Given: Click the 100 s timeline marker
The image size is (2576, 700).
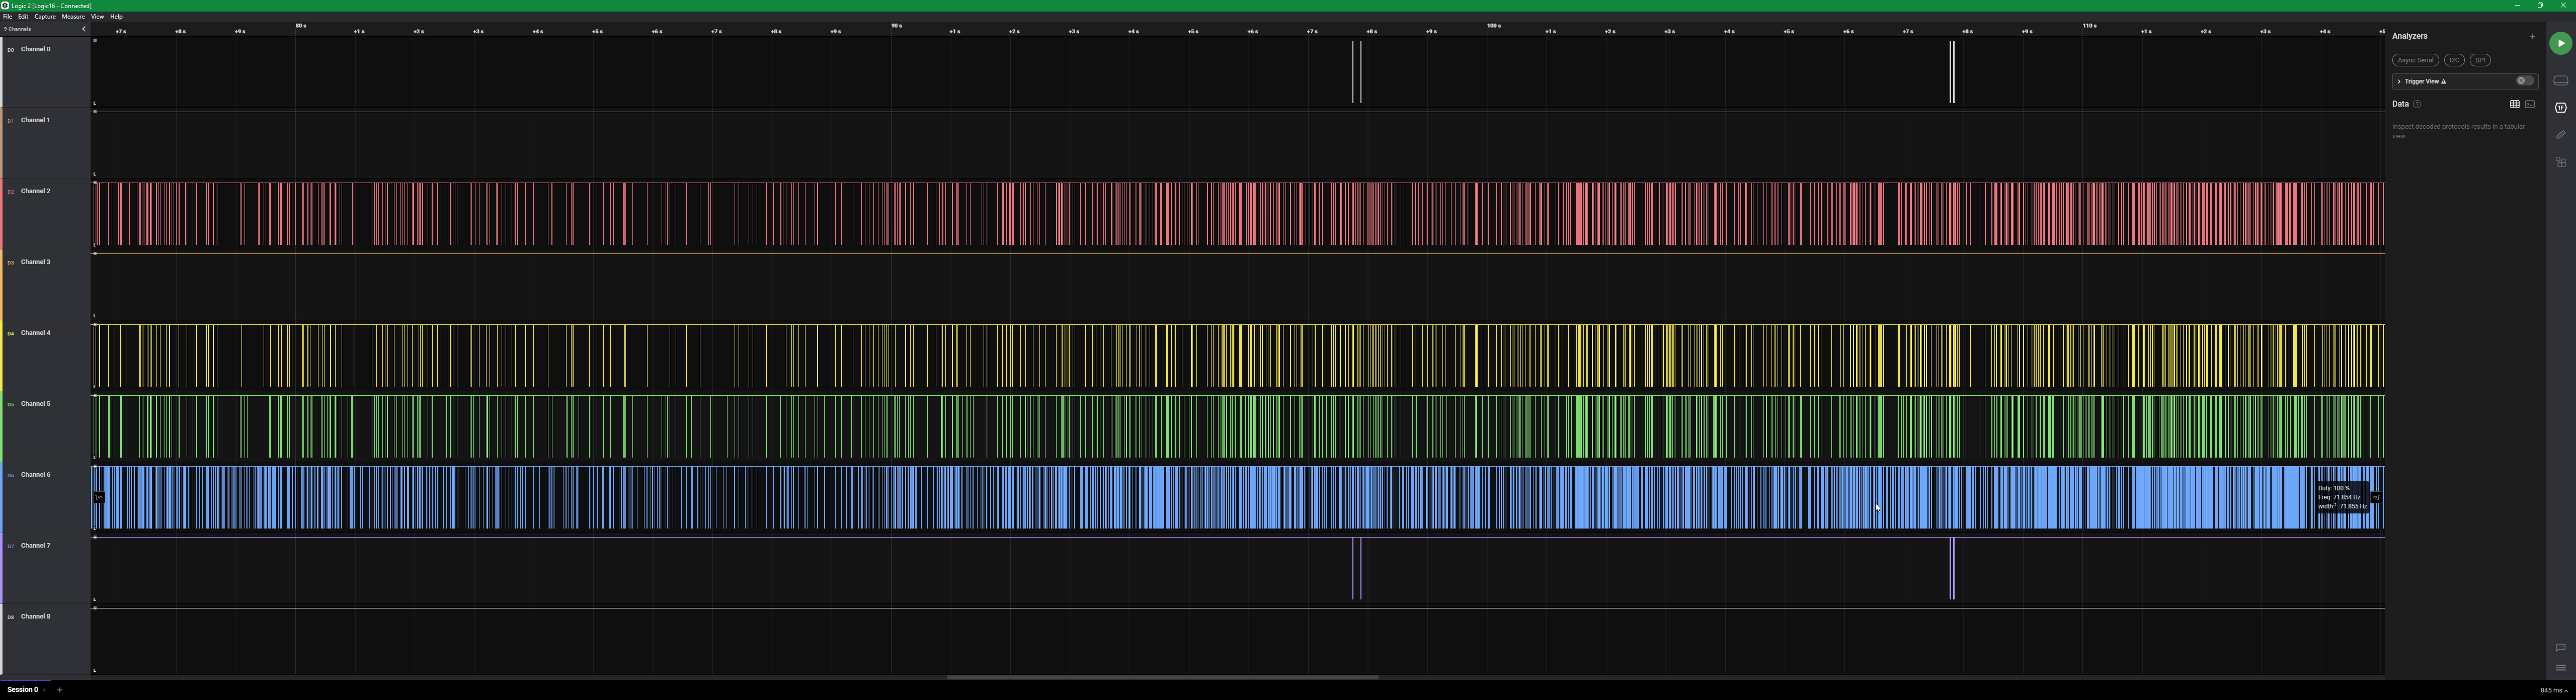Looking at the screenshot, I should coord(1493,26).
